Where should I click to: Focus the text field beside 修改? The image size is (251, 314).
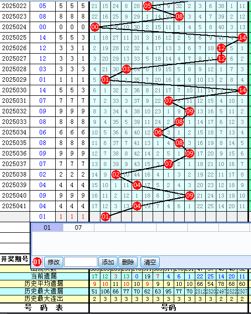[x=81, y=262]
